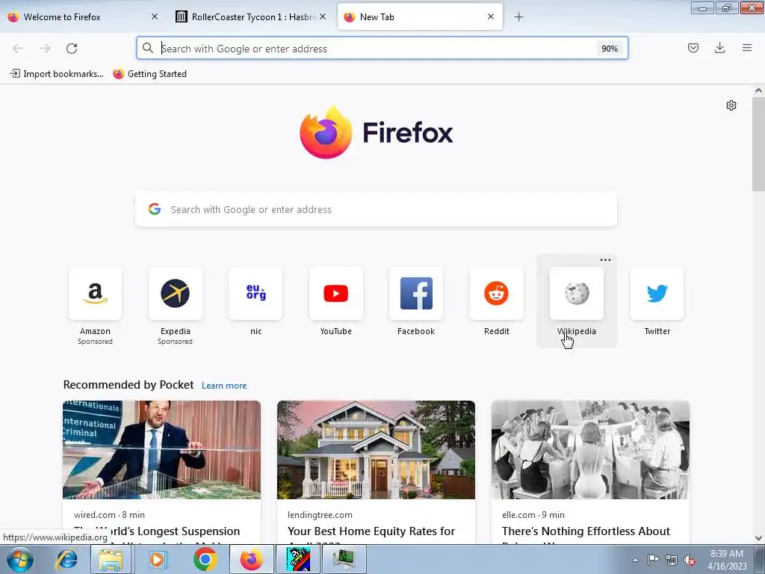Show hidden system tray icons
Screen dimensions: 765x574
(635, 560)
